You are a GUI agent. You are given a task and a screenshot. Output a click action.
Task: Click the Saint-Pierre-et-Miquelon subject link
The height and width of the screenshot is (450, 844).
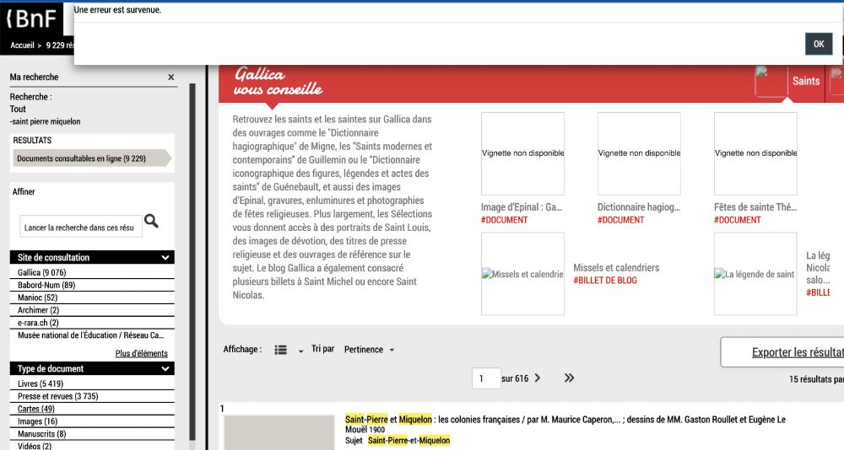point(409,441)
